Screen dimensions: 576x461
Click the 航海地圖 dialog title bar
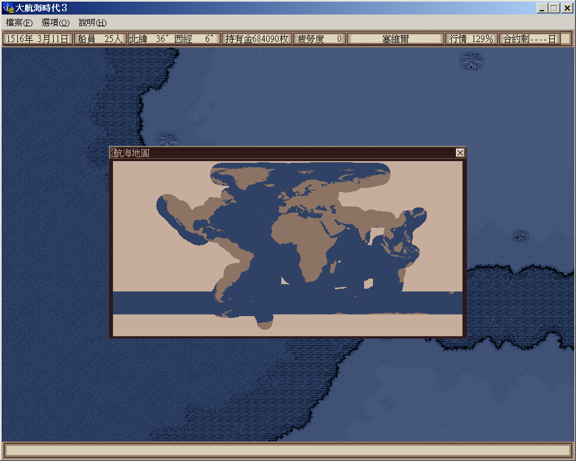click(280, 153)
